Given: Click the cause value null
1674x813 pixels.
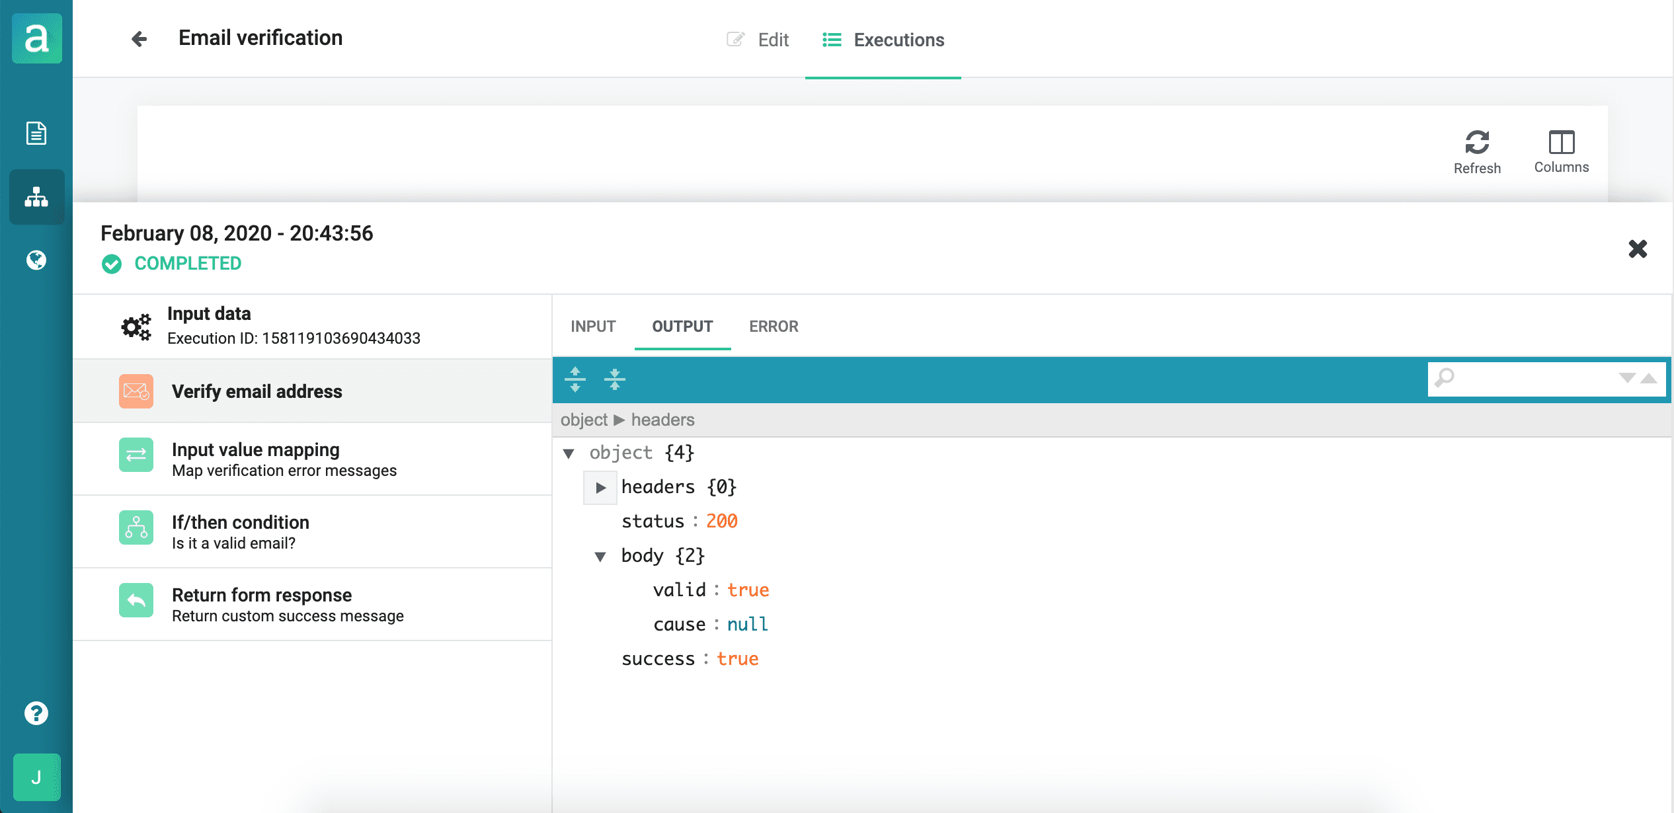Looking at the screenshot, I should [747, 625].
